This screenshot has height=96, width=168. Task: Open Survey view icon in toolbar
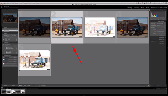[28, 86]
